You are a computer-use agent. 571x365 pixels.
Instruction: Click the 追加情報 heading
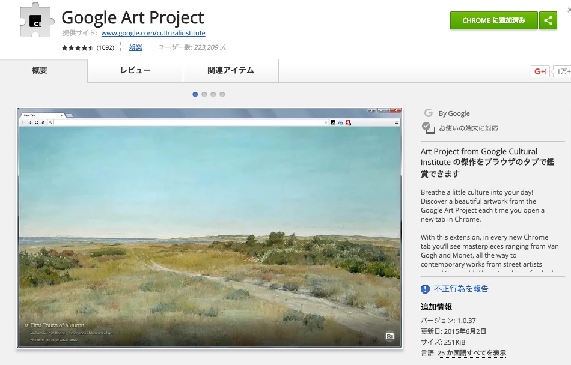tap(436, 307)
